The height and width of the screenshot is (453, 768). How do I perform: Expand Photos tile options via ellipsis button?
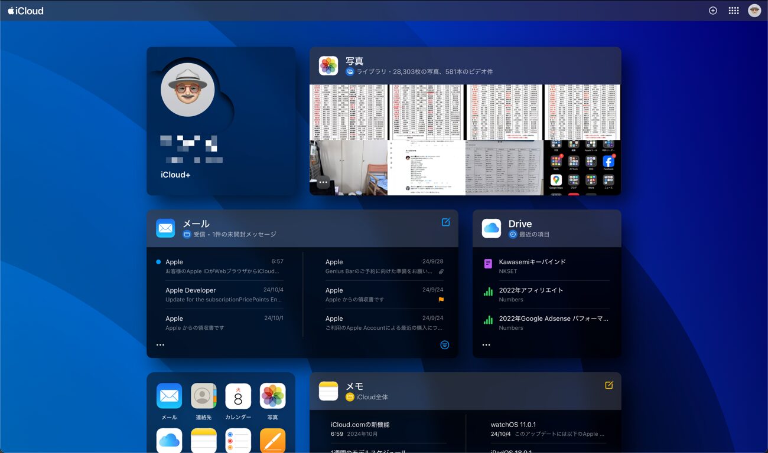coord(323,183)
